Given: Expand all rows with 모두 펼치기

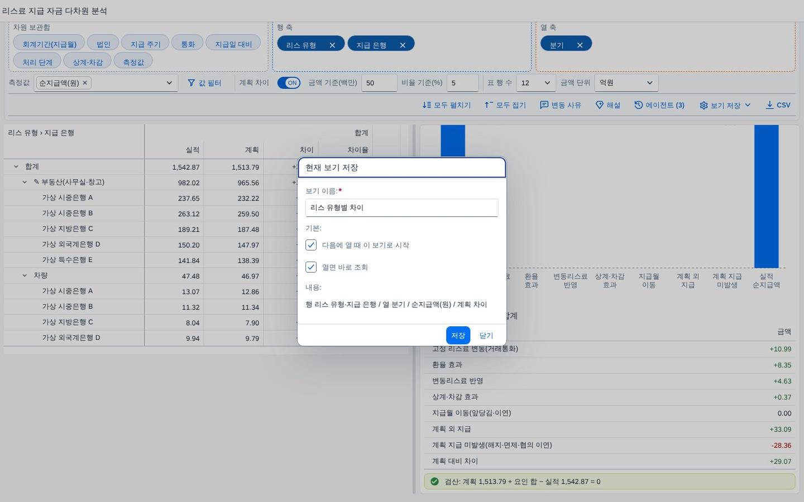Looking at the screenshot, I should point(447,105).
